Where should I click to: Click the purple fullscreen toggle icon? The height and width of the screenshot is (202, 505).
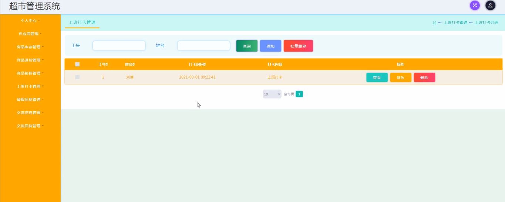point(475,6)
